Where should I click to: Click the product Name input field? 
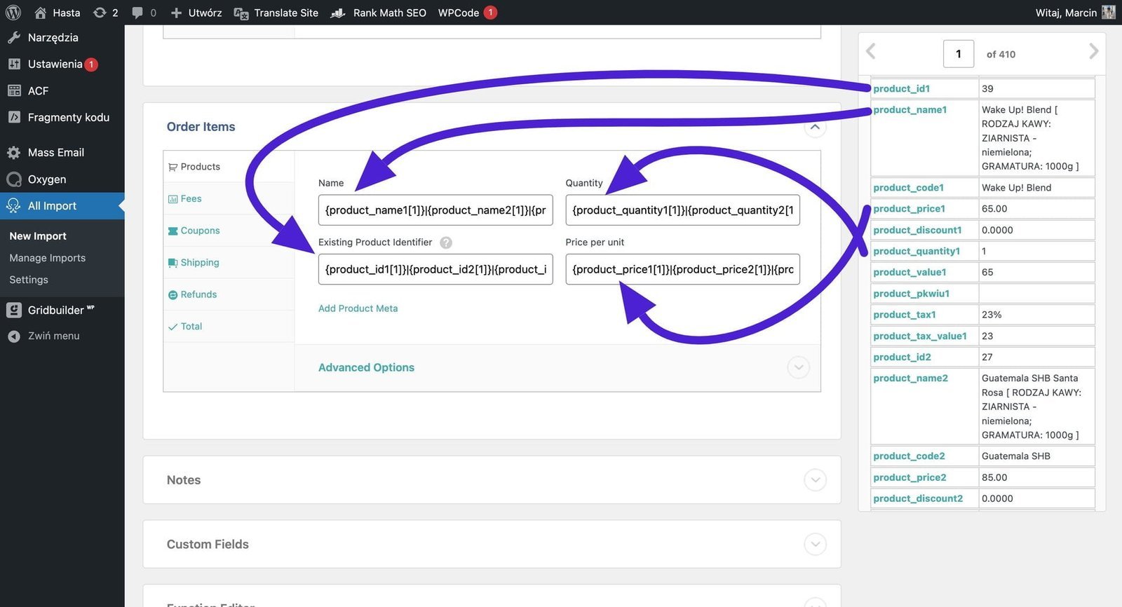(x=435, y=210)
